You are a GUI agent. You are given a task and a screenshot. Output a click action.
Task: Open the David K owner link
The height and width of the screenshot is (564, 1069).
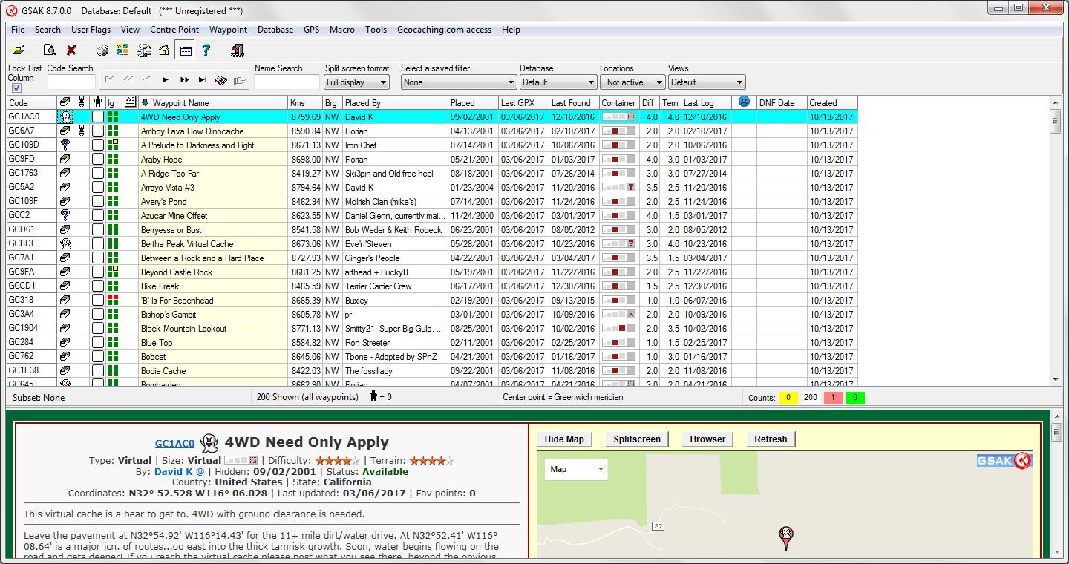tap(174, 471)
